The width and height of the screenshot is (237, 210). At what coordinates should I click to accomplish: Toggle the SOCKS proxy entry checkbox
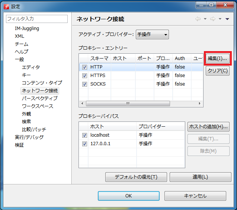click(84, 84)
